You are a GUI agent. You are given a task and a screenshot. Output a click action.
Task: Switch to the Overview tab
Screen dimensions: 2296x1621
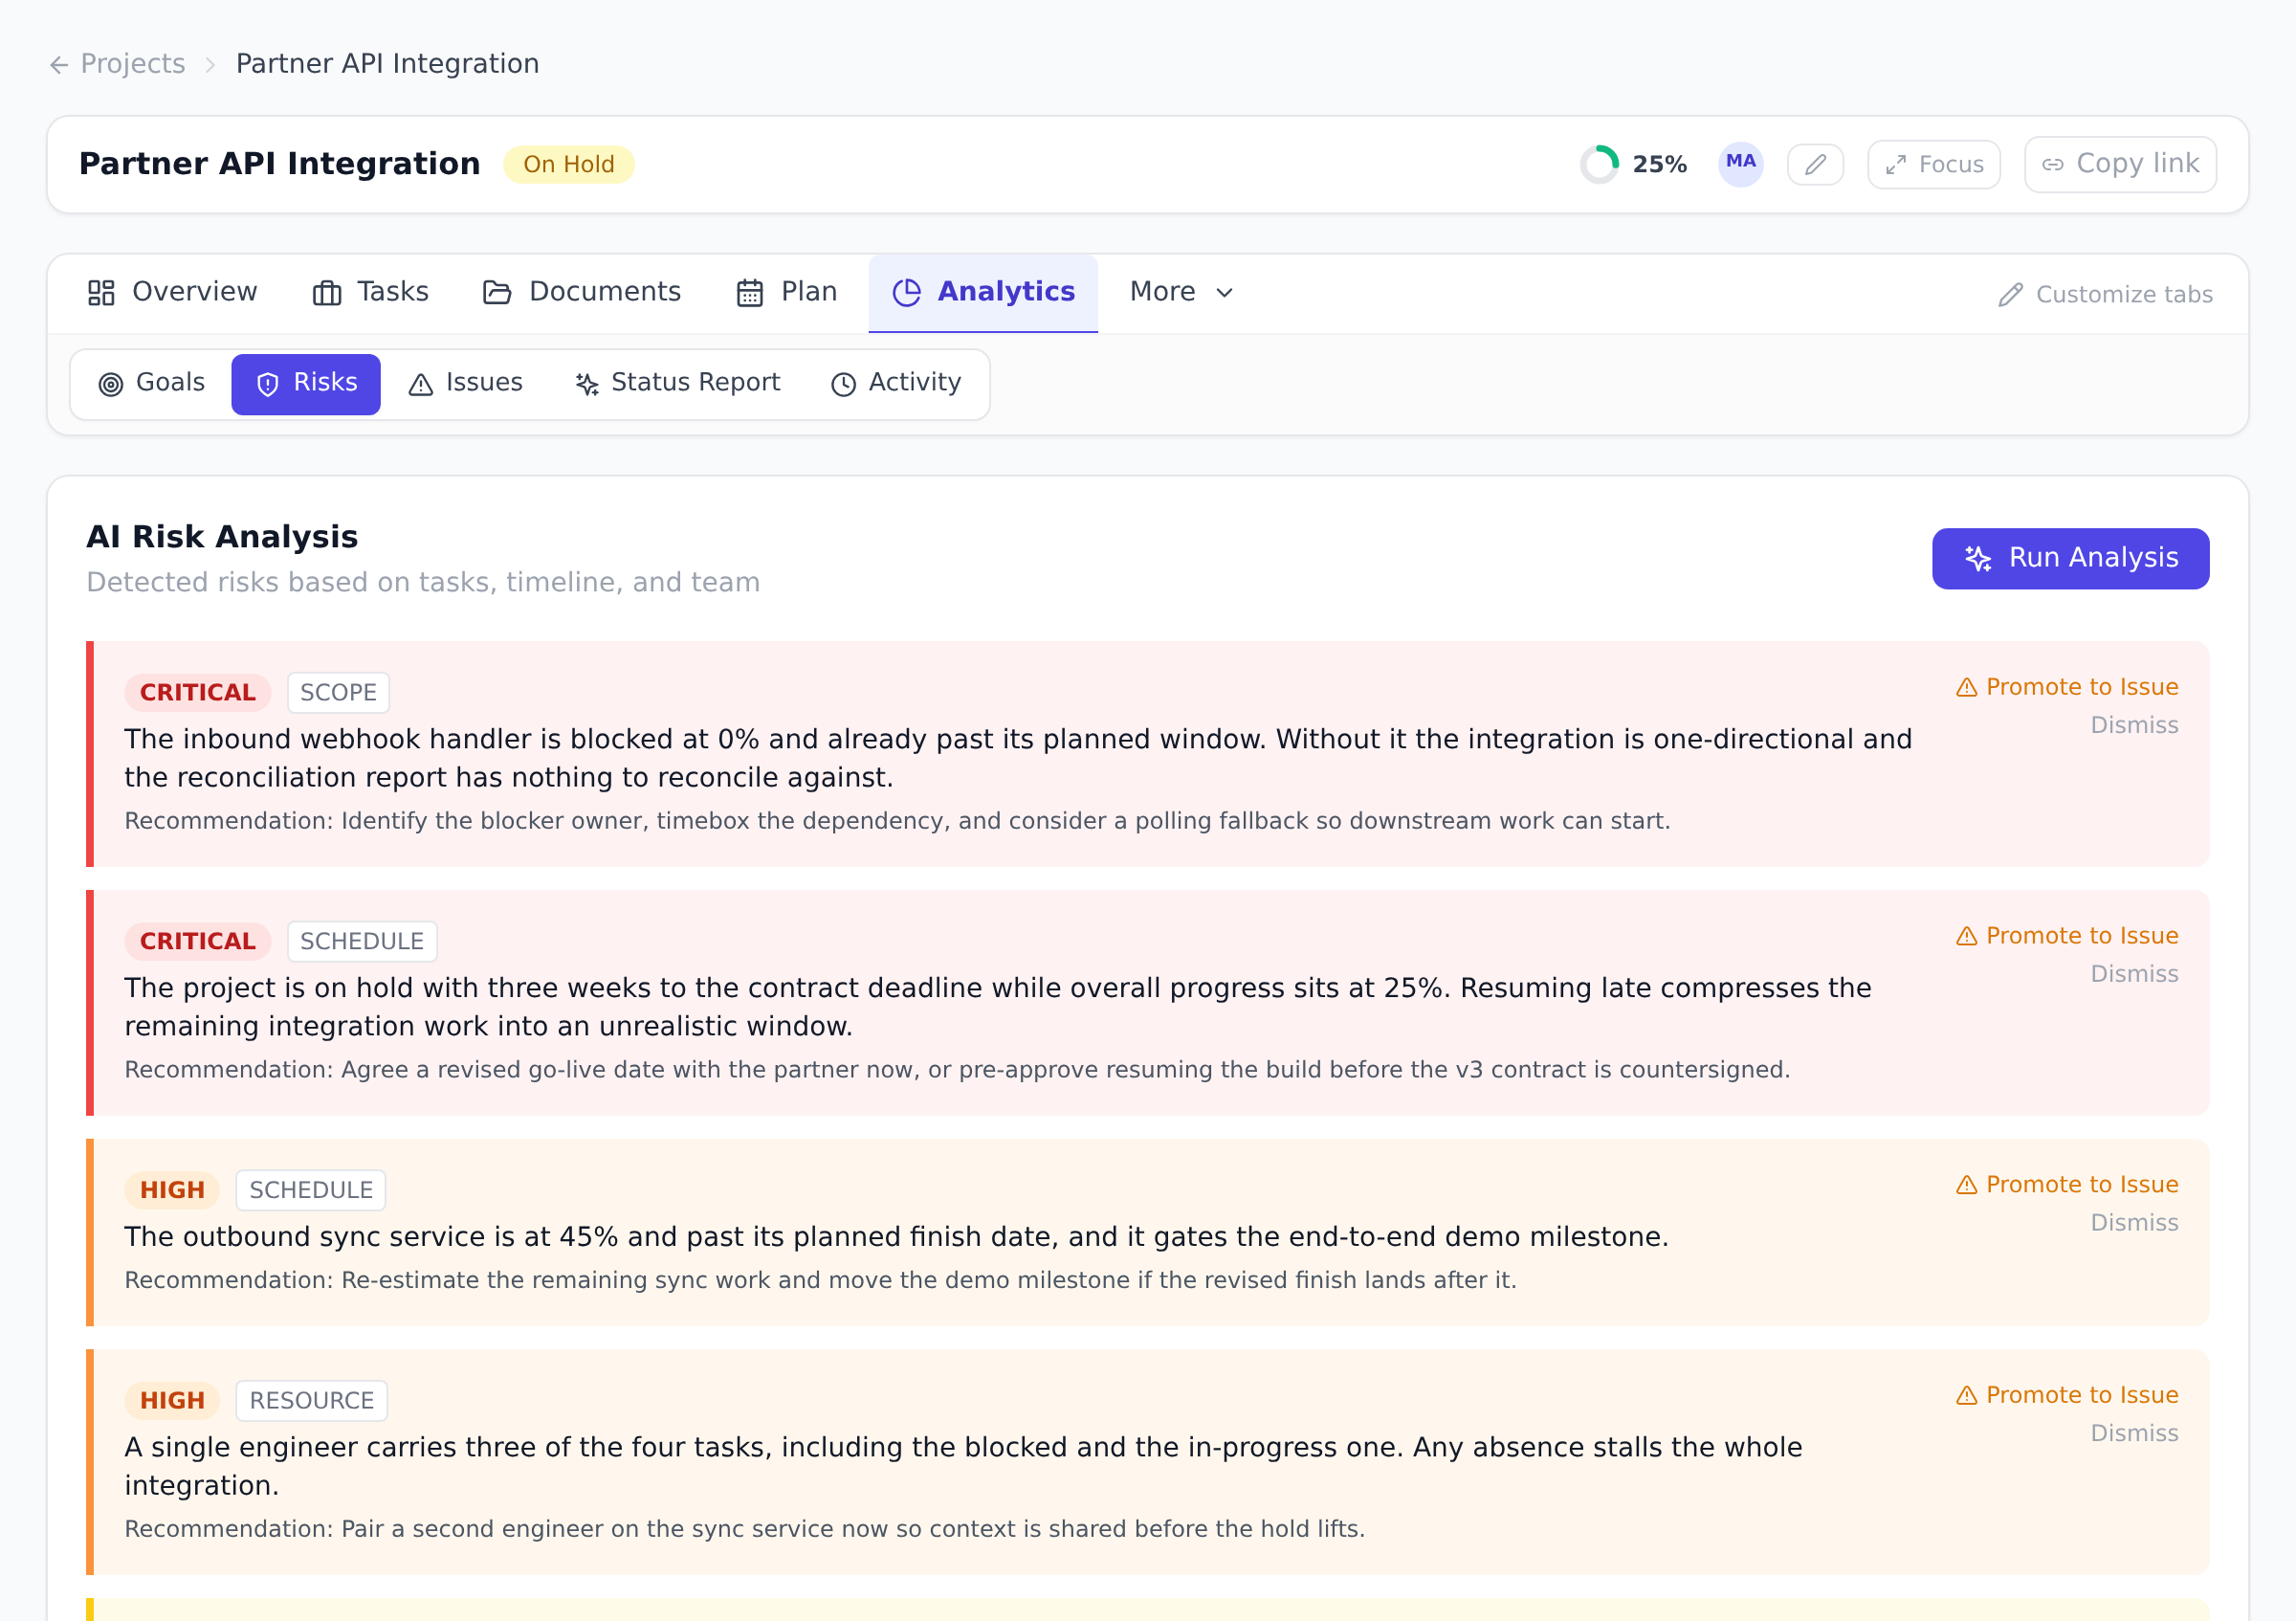coord(172,292)
